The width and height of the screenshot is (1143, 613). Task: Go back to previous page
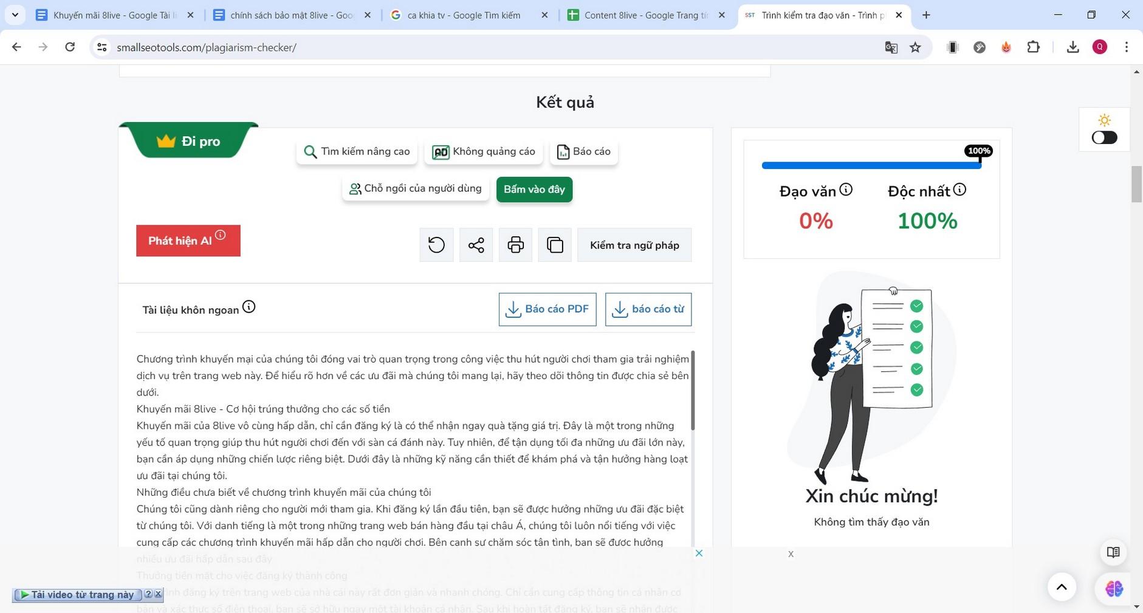click(x=16, y=47)
